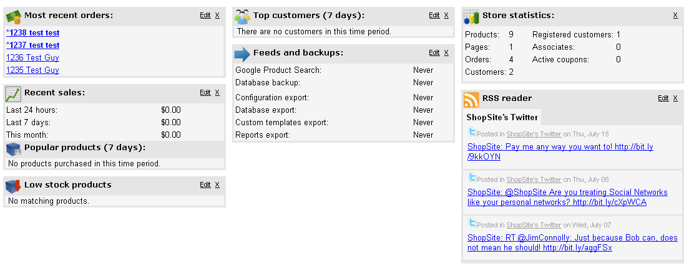Close the Store statistics panel
Image resolution: width=689 pixels, height=266 pixels.
pos(675,16)
